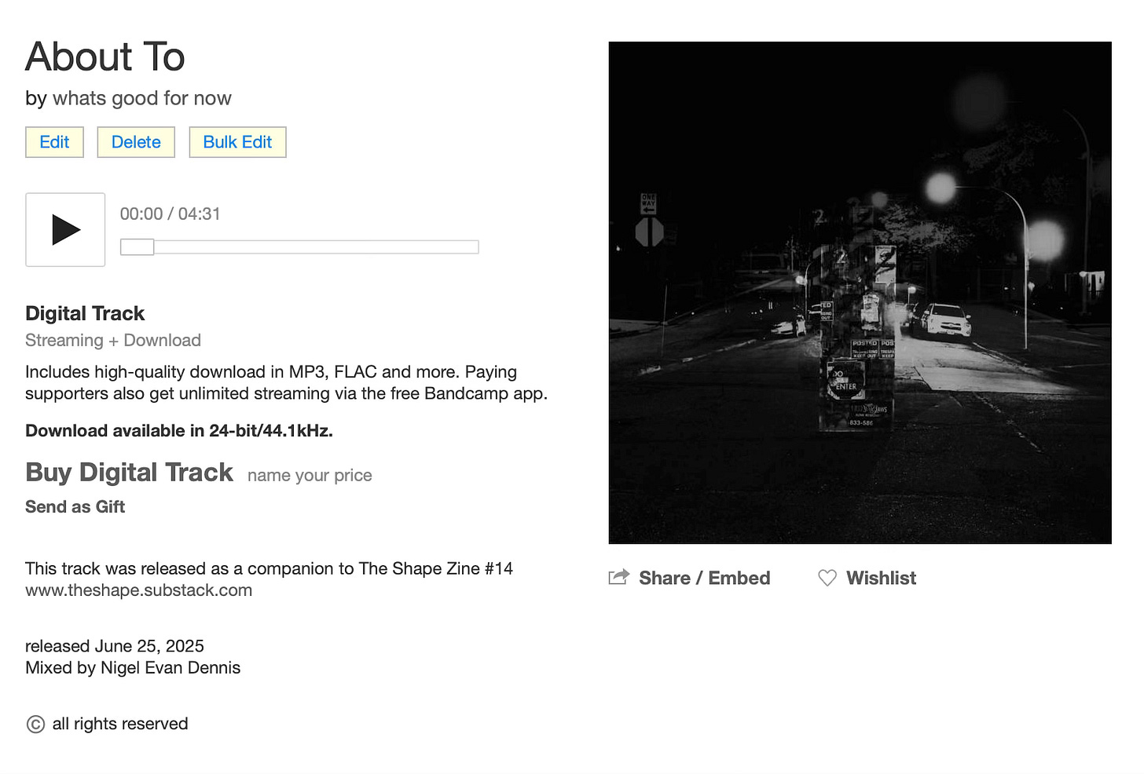Open the Edit track page
Image resolution: width=1144 pixels, height=774 pixels.
[54, 142]
